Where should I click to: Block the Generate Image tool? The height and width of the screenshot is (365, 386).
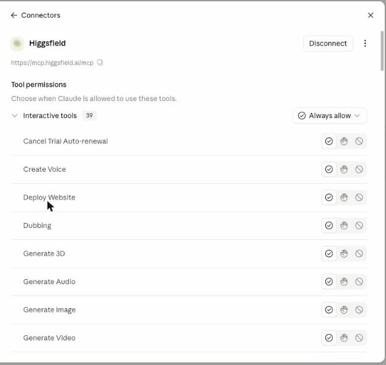pyautogui.click(x=359, y=309)
